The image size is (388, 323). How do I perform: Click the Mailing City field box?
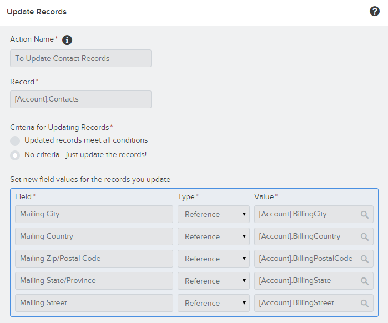tap(94, 214)
